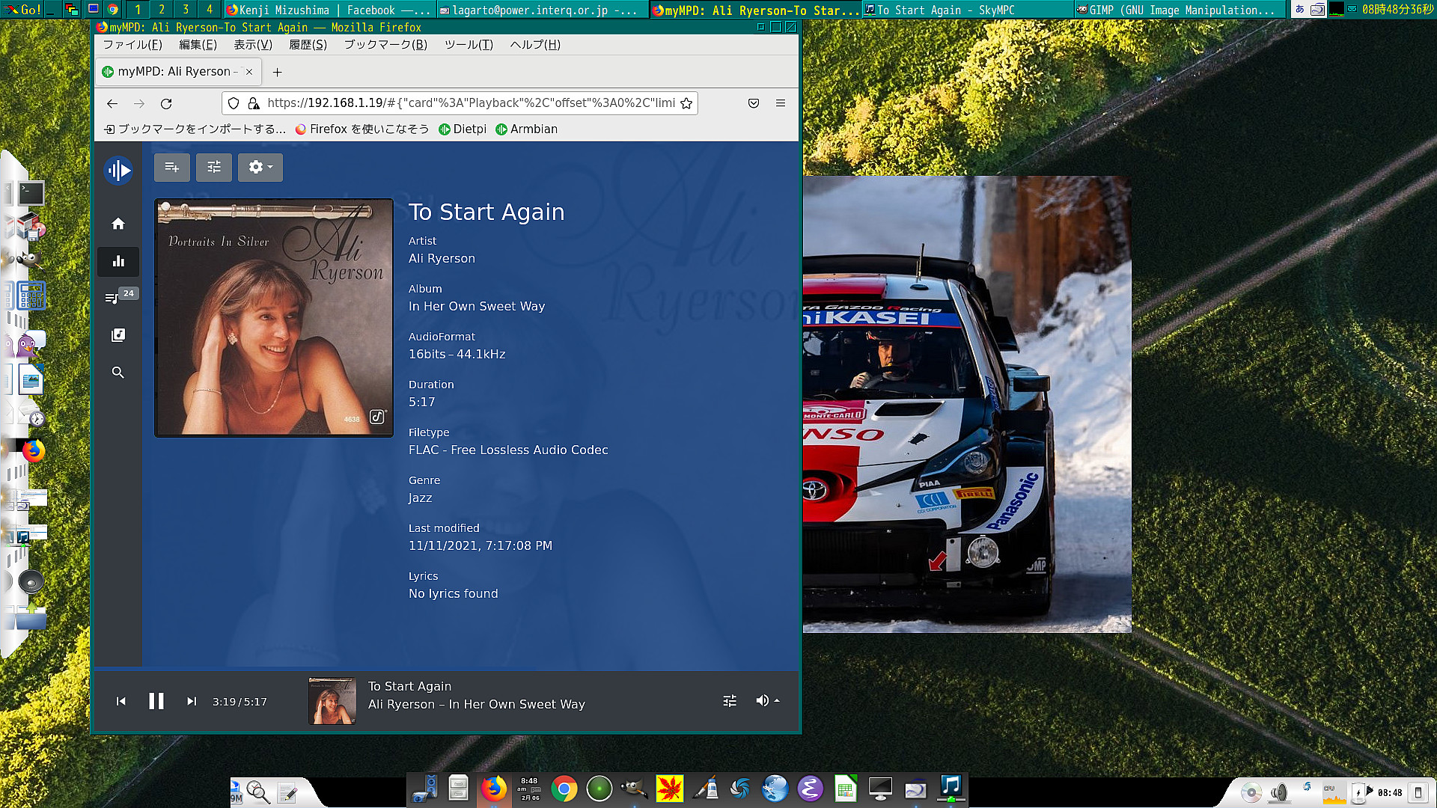
Task: Click the 3:19/5:17 playback time counter
Action: point(239,702)
